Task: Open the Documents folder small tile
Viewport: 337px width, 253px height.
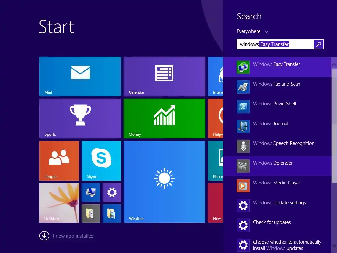Action: 91,213
